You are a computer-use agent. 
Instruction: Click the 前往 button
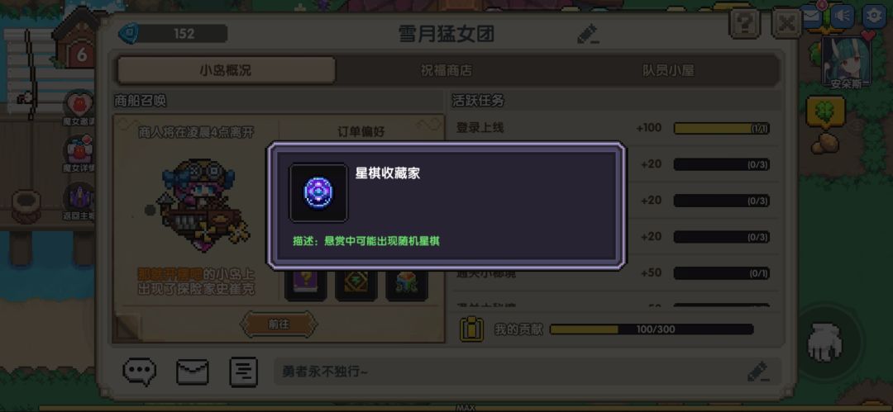[x=279, y=324]
